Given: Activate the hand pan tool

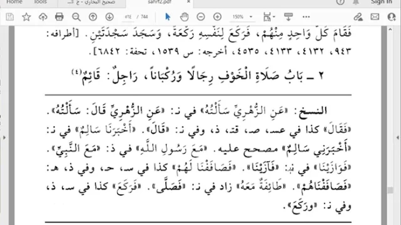Looking at the screenshot, I should click(185, 17).
